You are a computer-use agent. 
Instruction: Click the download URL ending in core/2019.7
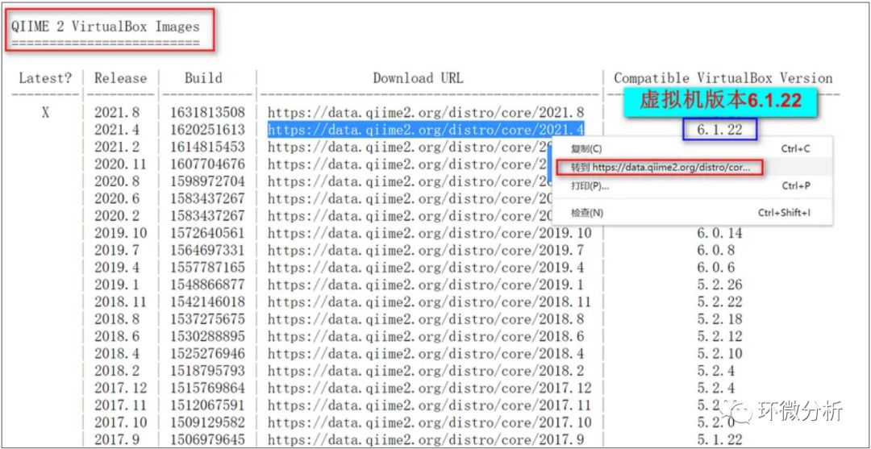point(426,251)
